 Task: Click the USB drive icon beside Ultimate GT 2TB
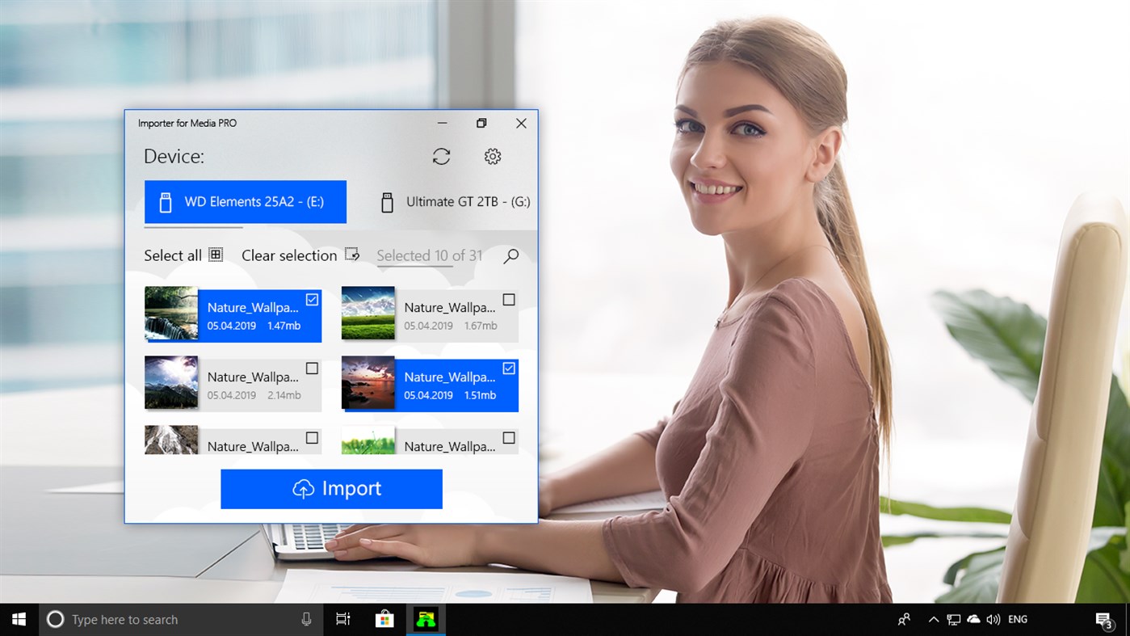(x=389, y=201)
